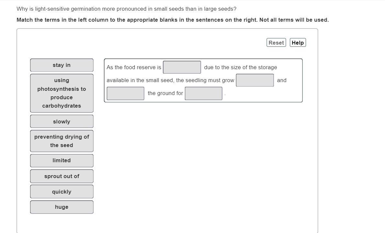Screen dimensions: 385x233
Task: Choose the 'preventing drying of the seed' tile
Action: [62, 141]
